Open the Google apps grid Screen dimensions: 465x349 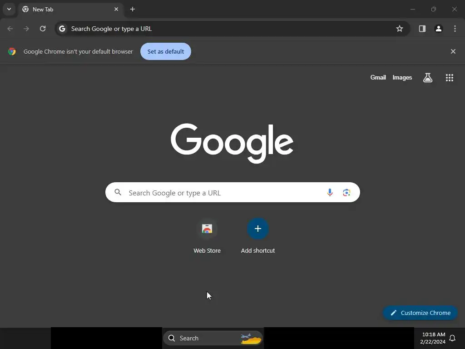[x=450, y=78]
